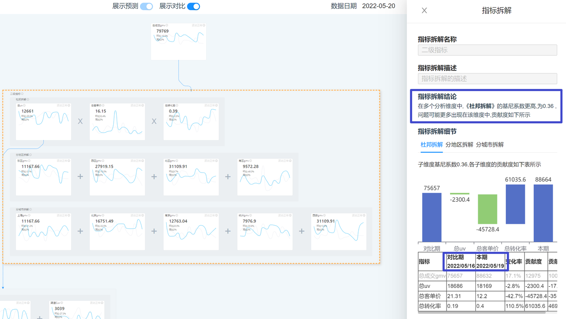Click the info icon beside 分城市拆解 group label

[x=31, y=209]
